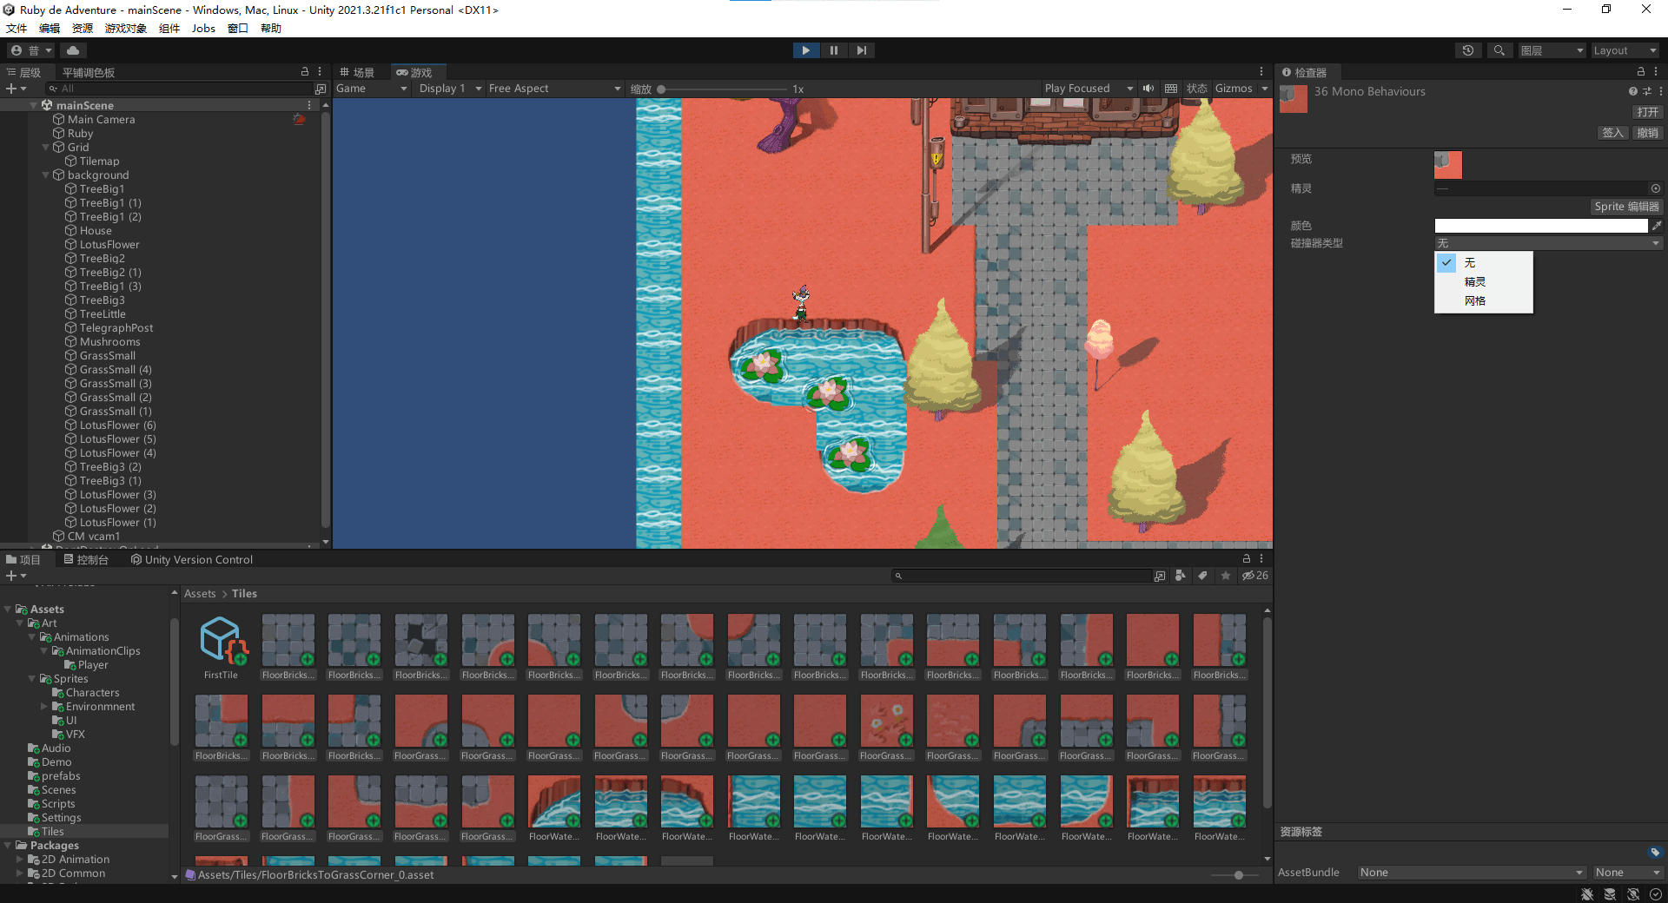
Task: Collapse the background object in Hierarchy
Action: pyautogui.click(x=45, y=175)
